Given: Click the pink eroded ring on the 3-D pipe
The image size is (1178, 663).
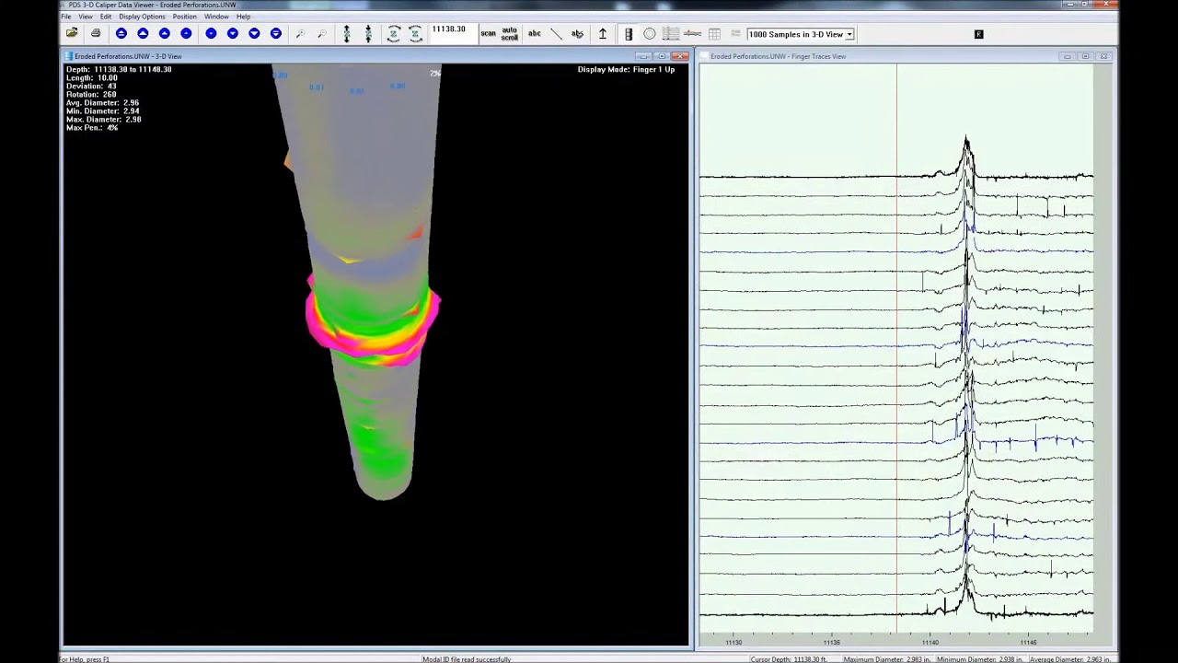Looking at the screenshot, I should click(373, 320).
